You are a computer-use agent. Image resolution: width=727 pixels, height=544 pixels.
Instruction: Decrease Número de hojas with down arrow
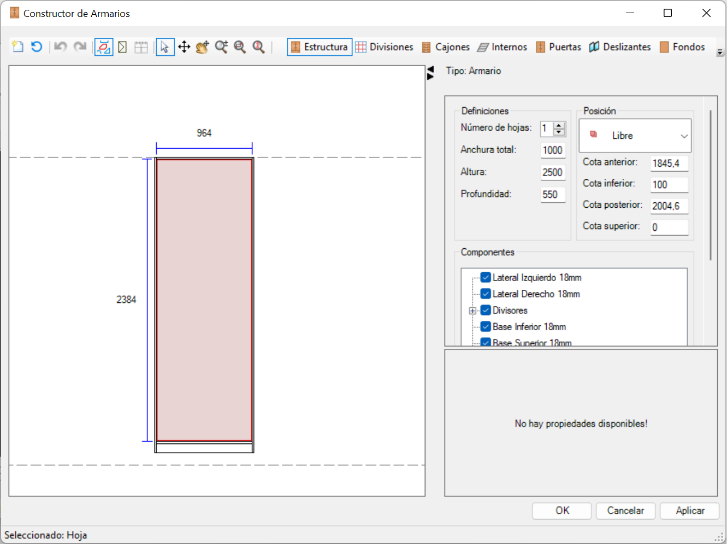[x=559, y=132]
